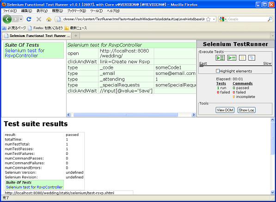
Task: Click the 'Selenium test for RsvpController' table header
Action: tap(131, 45)
